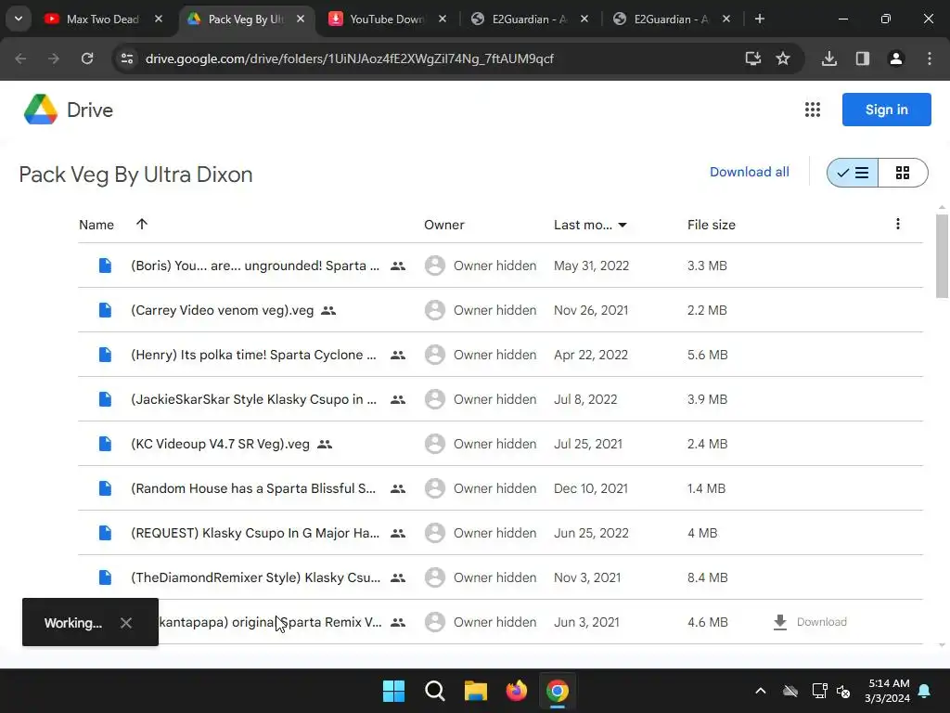Click file icon of KC Videoup row
950x713 pixels.
point(105,444)
